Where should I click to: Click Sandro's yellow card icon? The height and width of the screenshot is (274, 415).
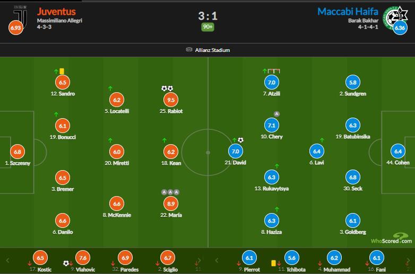tap(62, 71)
